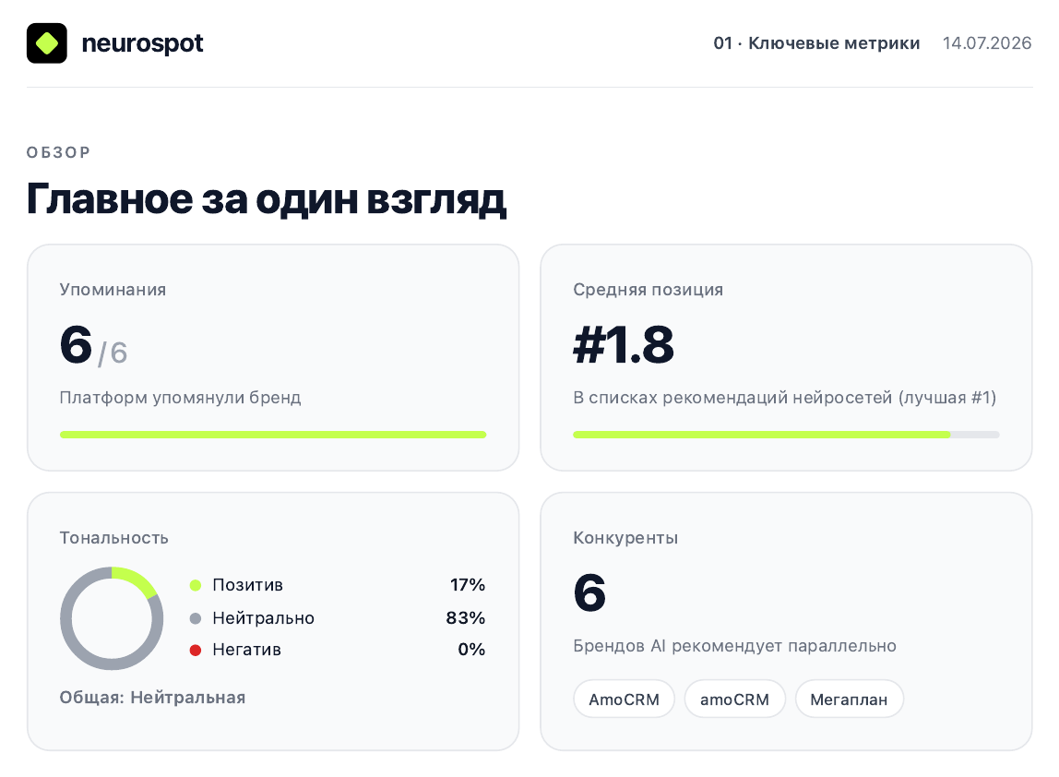The image size is (1059, 777).
Task: Select the Нейтрально legend label
Action: click(263, 618)
